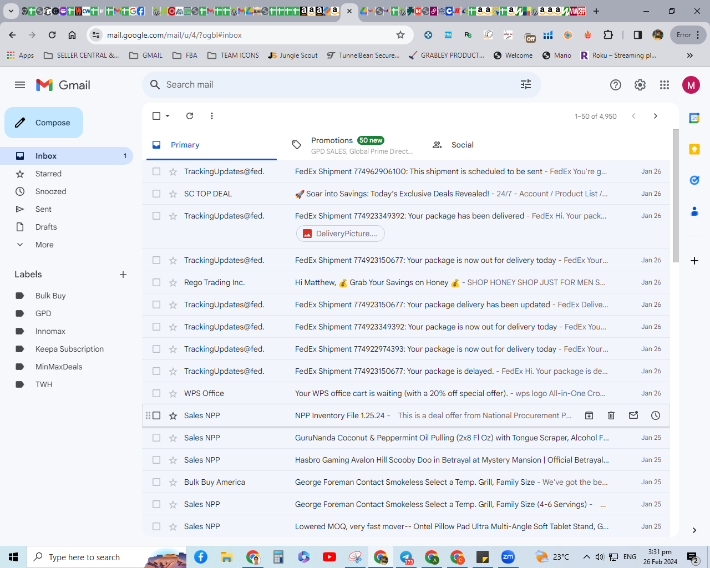Open Google apps grid icon

point(665,85)
